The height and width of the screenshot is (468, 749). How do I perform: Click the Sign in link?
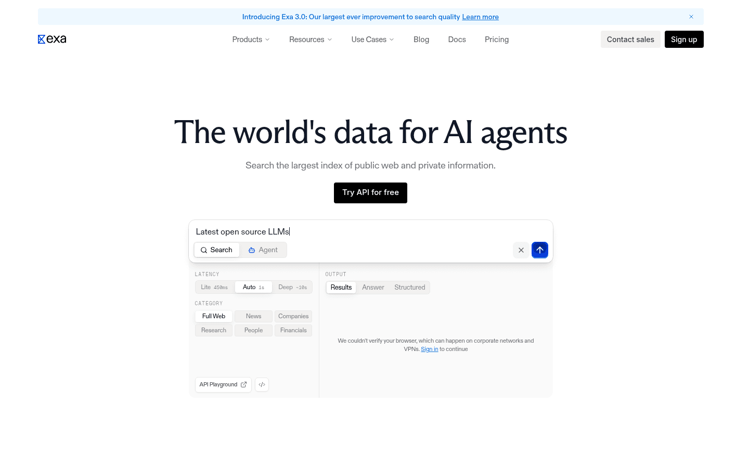[x=430, y=349]
